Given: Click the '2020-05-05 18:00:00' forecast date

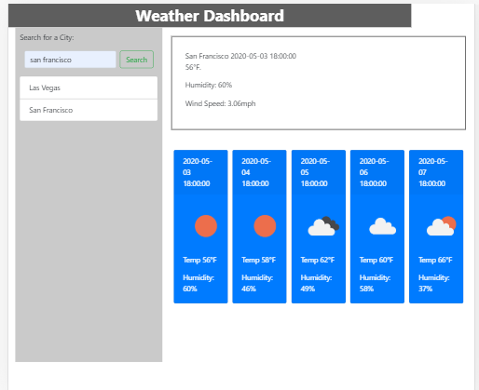Looking at the screenshot, I should [x=315, y=172].
